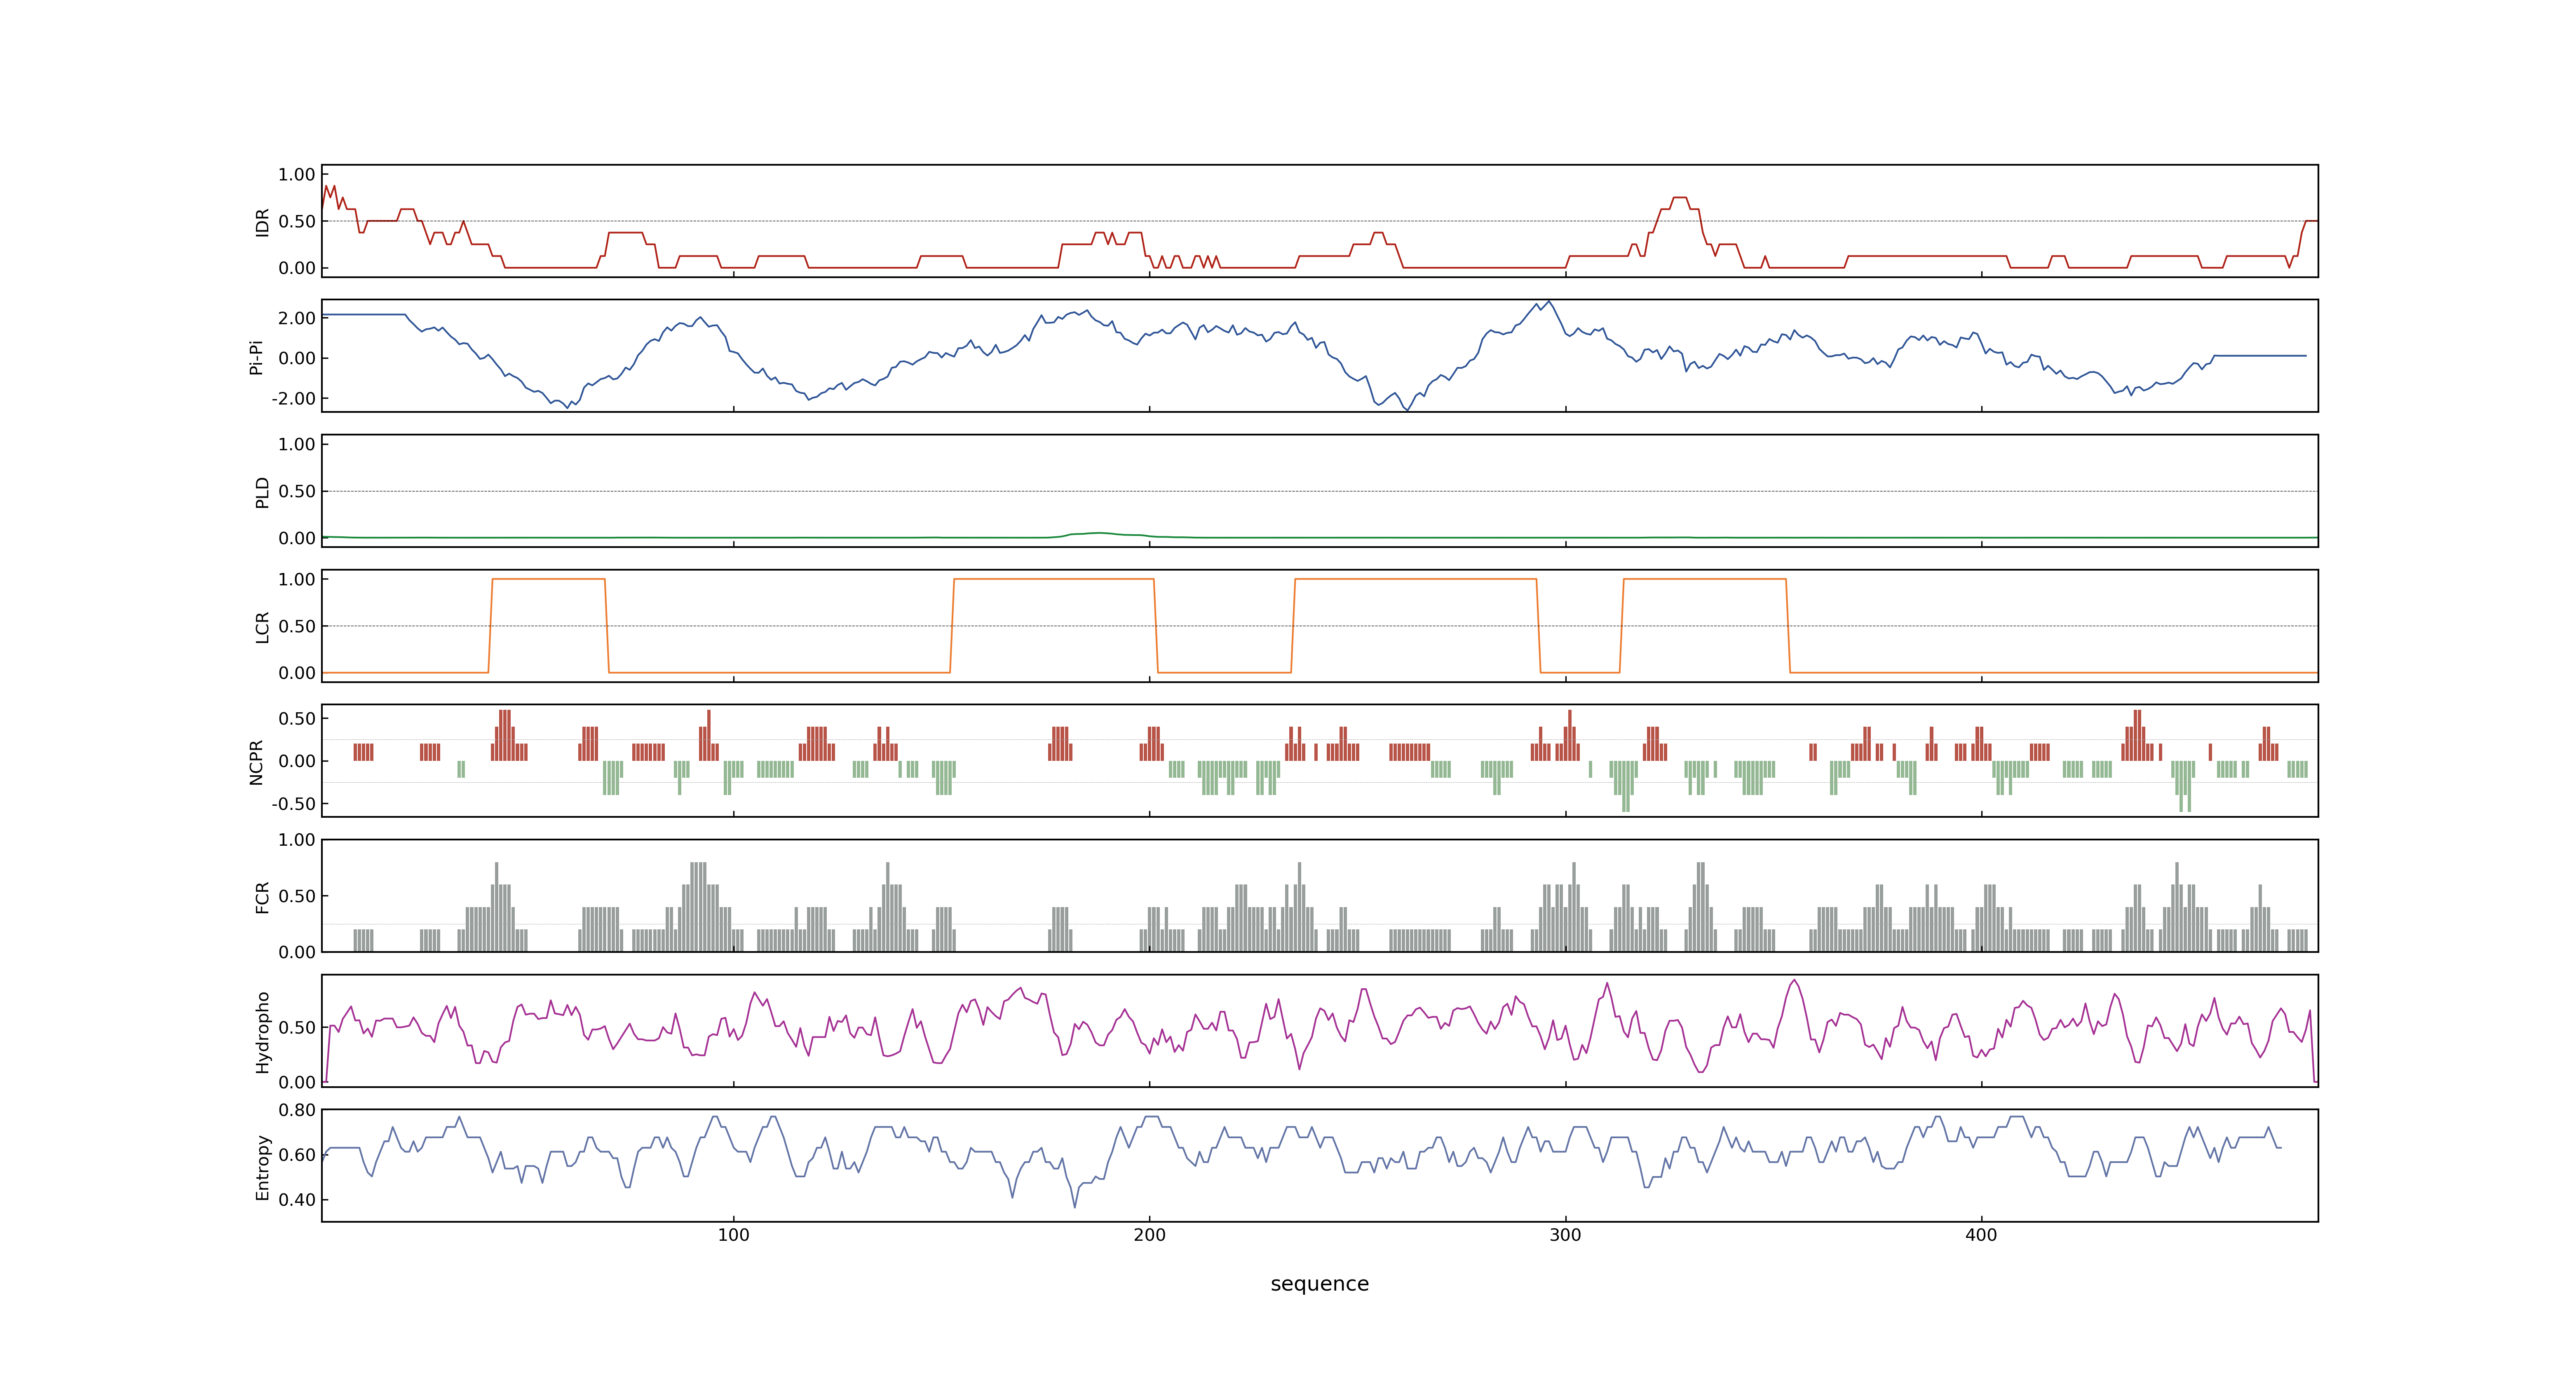
Task: Select the x-axis tick label 200
Action: pos(1149,1235)
